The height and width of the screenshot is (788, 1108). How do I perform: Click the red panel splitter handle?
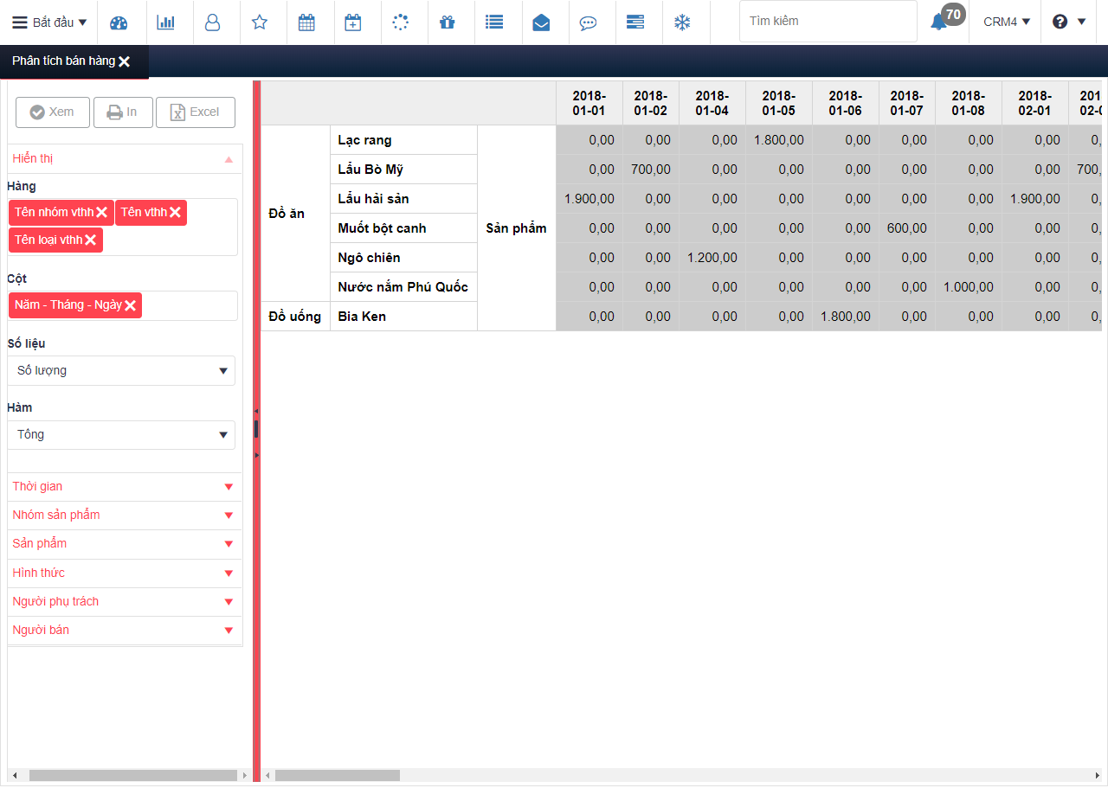point(256,430)
